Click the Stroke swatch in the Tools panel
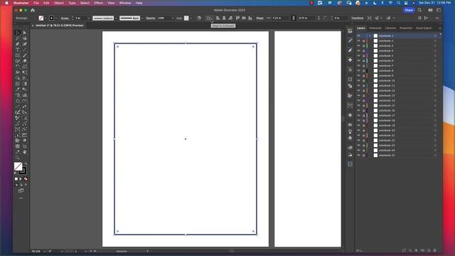Screen dimensions: 455x256 click(23, 171)
